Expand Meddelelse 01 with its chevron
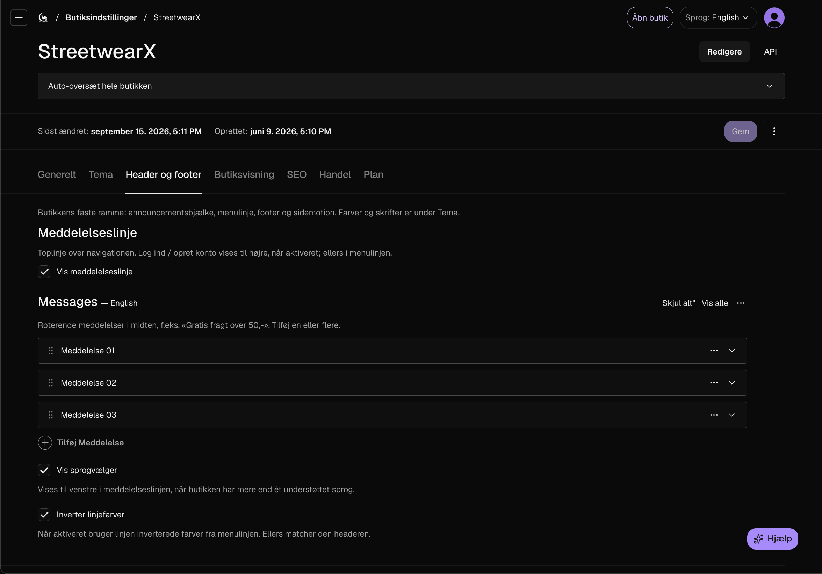 732,351
